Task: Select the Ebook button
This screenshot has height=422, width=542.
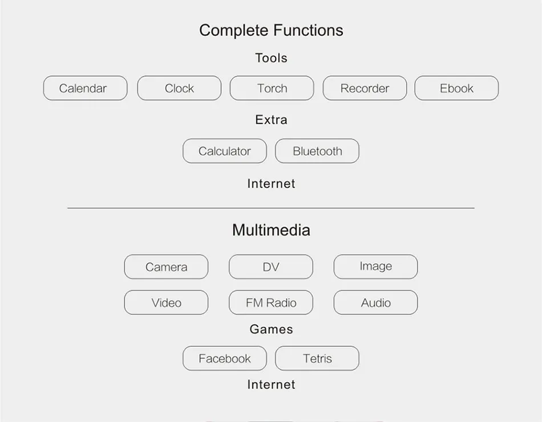Action: [x=456, y=88]
